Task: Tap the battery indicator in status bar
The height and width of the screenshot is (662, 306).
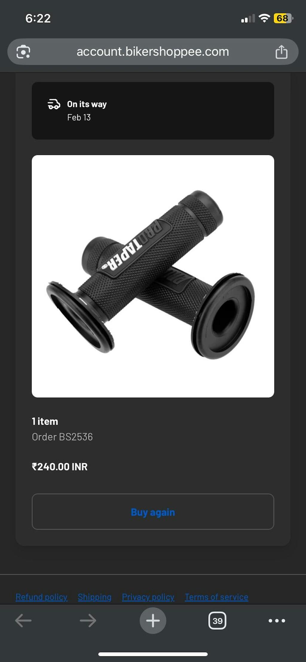Action: tap(283, 18)
